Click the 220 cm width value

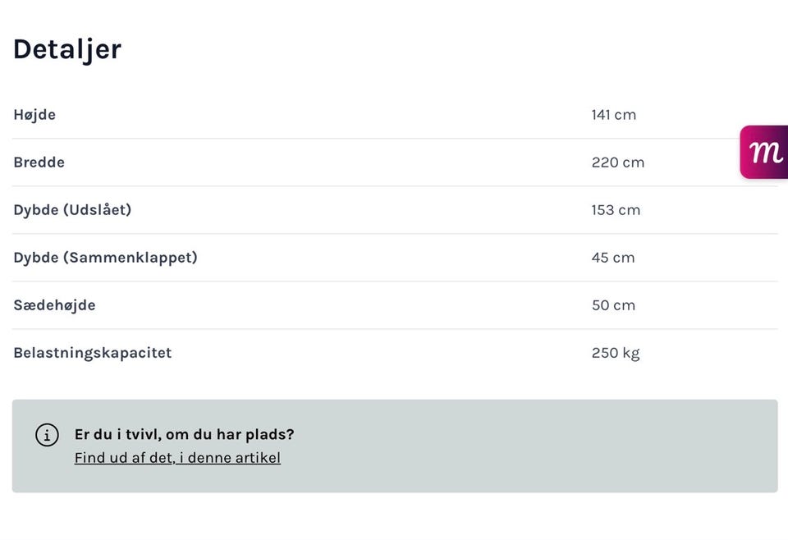(x=617, y=162)
